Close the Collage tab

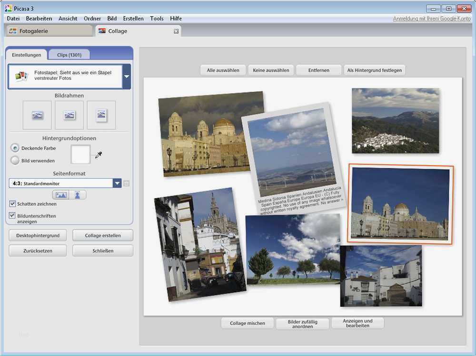(176, 31)
